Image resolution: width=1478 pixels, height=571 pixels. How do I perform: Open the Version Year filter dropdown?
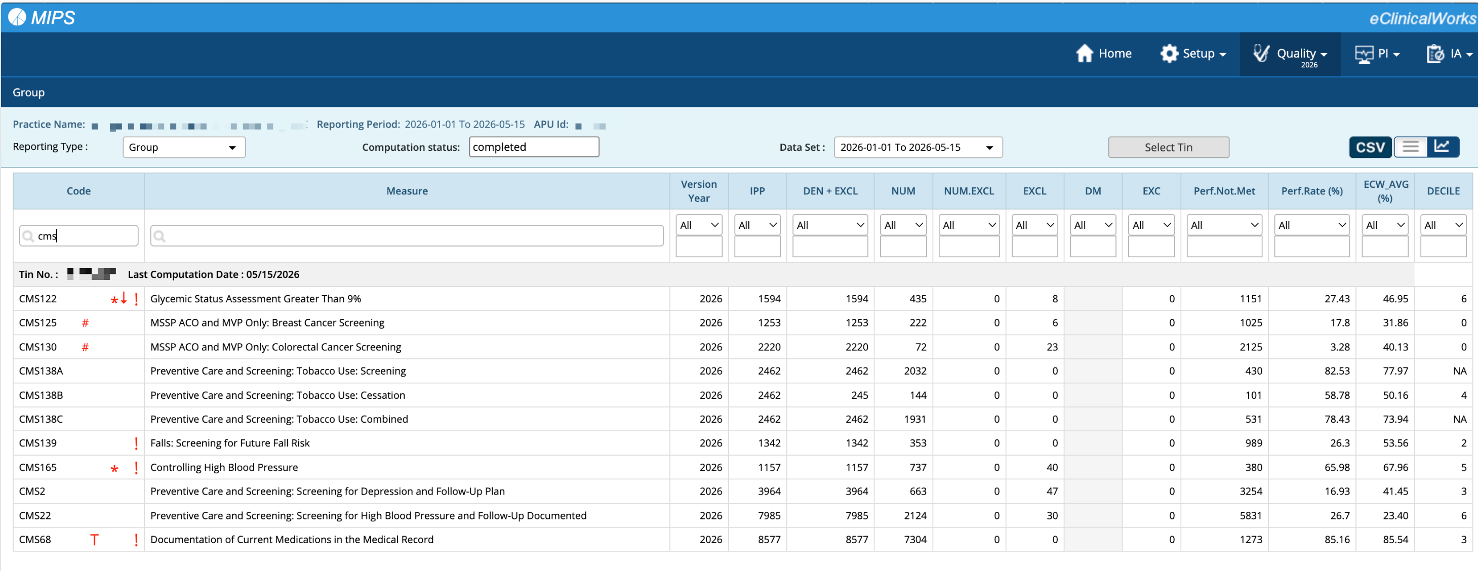(699, 225)
